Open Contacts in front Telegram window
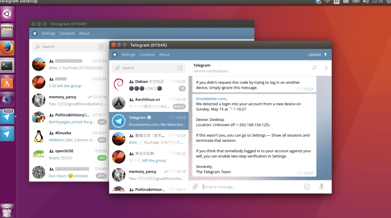 click(x=147, y=54)
